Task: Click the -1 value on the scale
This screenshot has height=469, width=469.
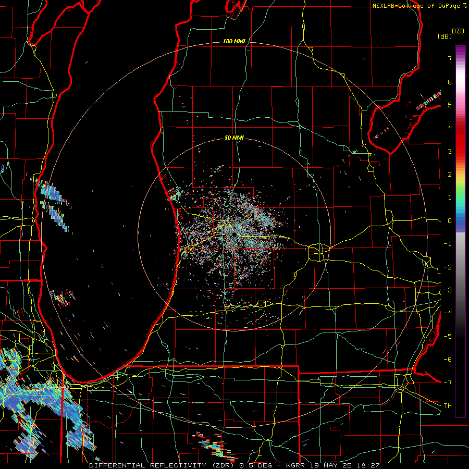Action: click(x=448, y=244)
